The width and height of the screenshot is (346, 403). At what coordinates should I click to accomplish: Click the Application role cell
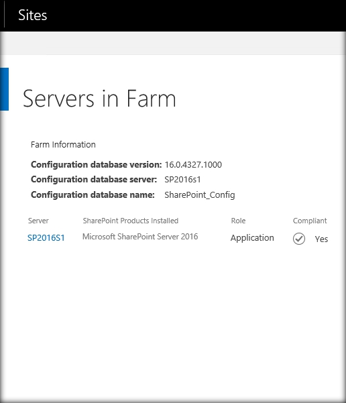252,238
